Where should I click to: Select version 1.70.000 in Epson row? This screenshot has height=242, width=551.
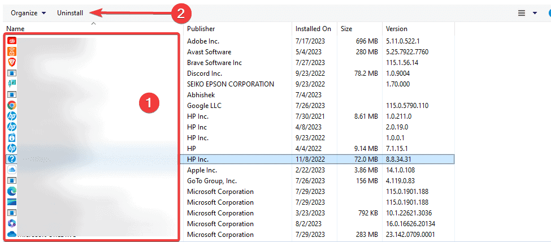(398, 84)
